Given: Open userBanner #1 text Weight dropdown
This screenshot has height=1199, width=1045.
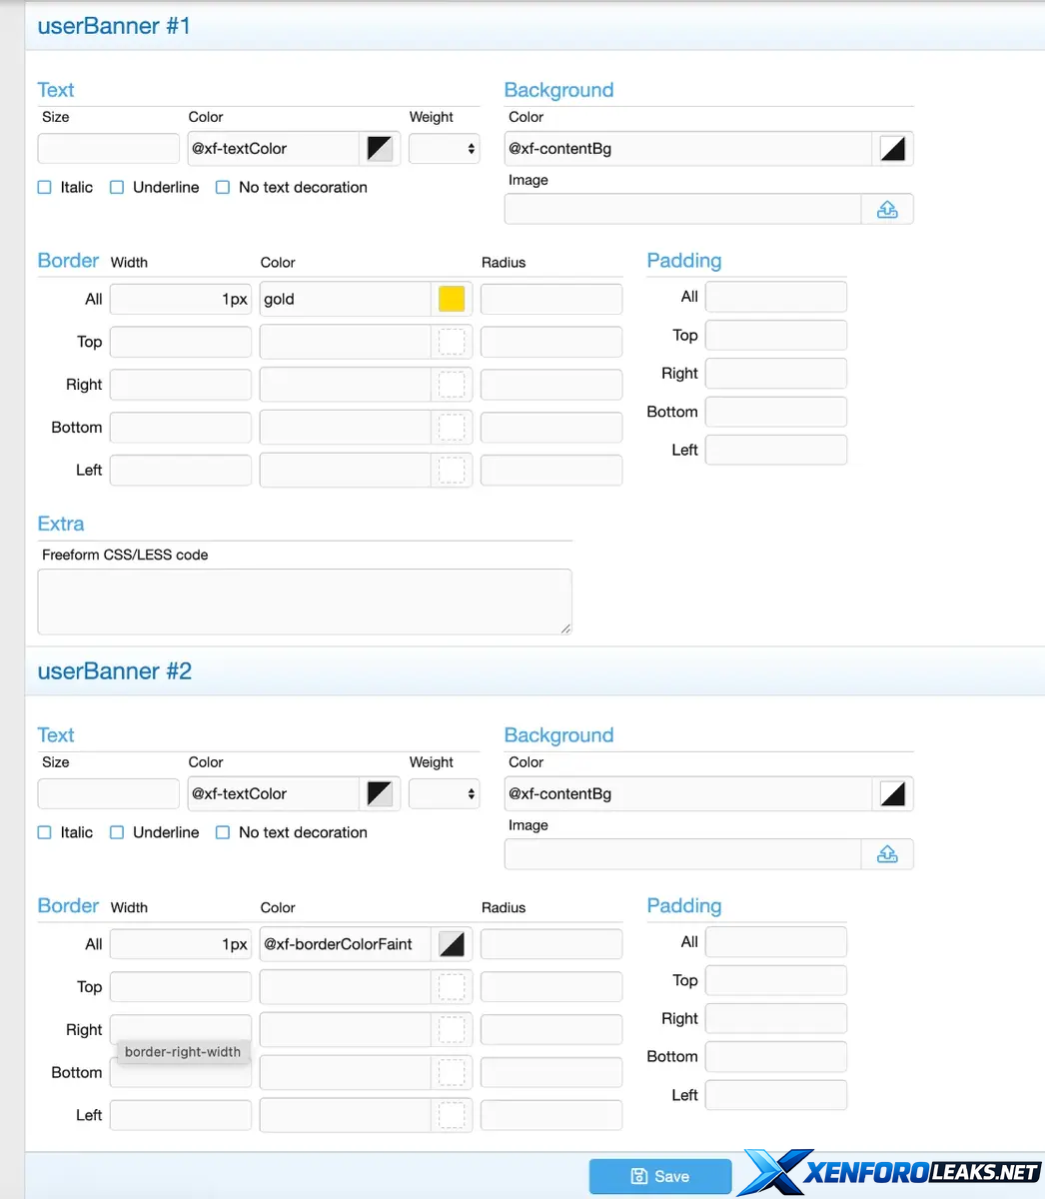Looking at the screenshot, I should point(445,149).
